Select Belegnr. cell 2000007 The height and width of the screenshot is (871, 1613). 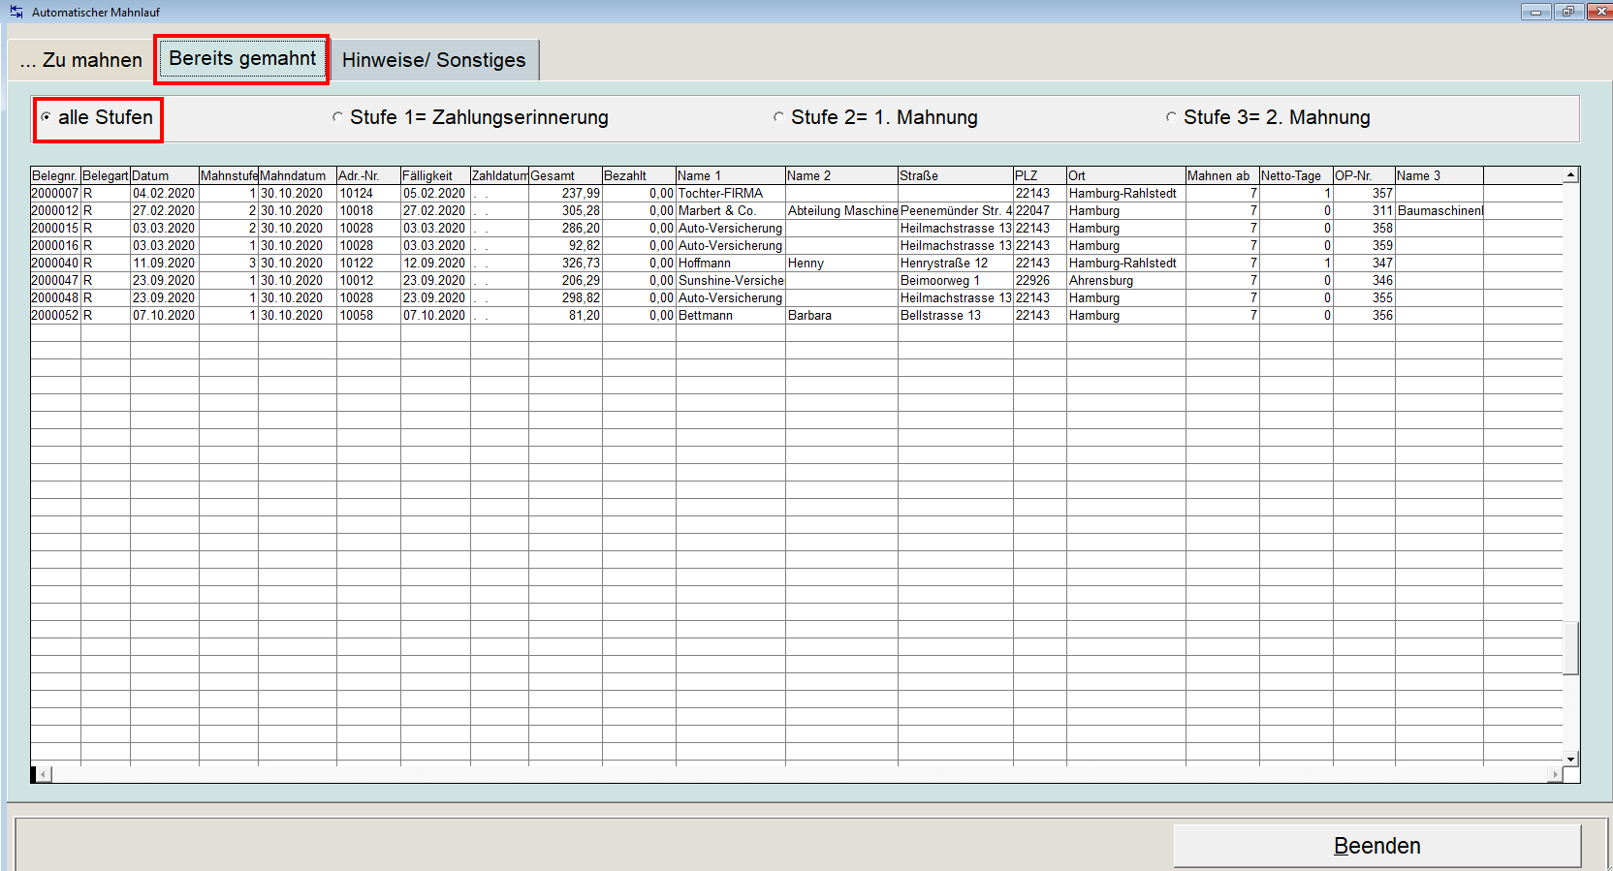click(55, 194)
